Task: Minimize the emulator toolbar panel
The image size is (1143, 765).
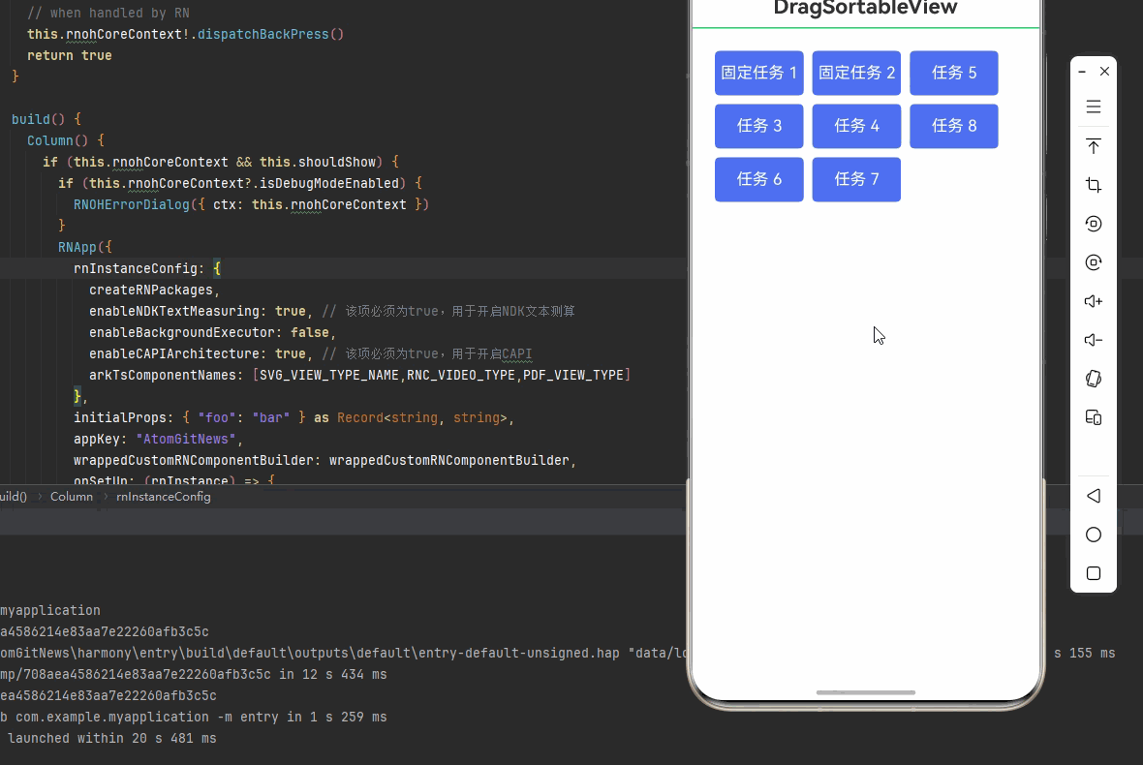Action: (1082, 72)
